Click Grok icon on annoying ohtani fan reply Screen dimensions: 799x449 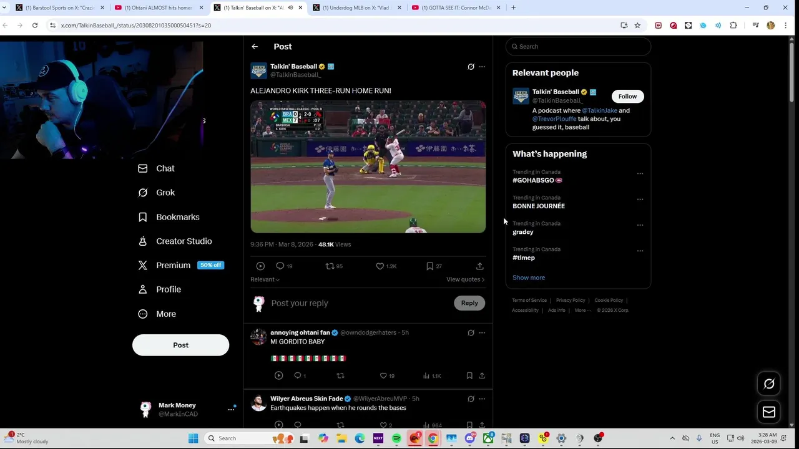(471, 333)
